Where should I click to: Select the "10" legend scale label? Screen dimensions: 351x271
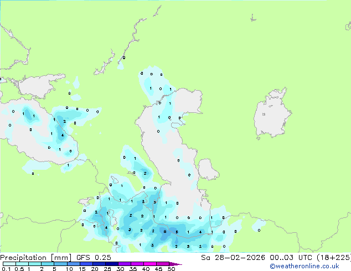(69, 269)
